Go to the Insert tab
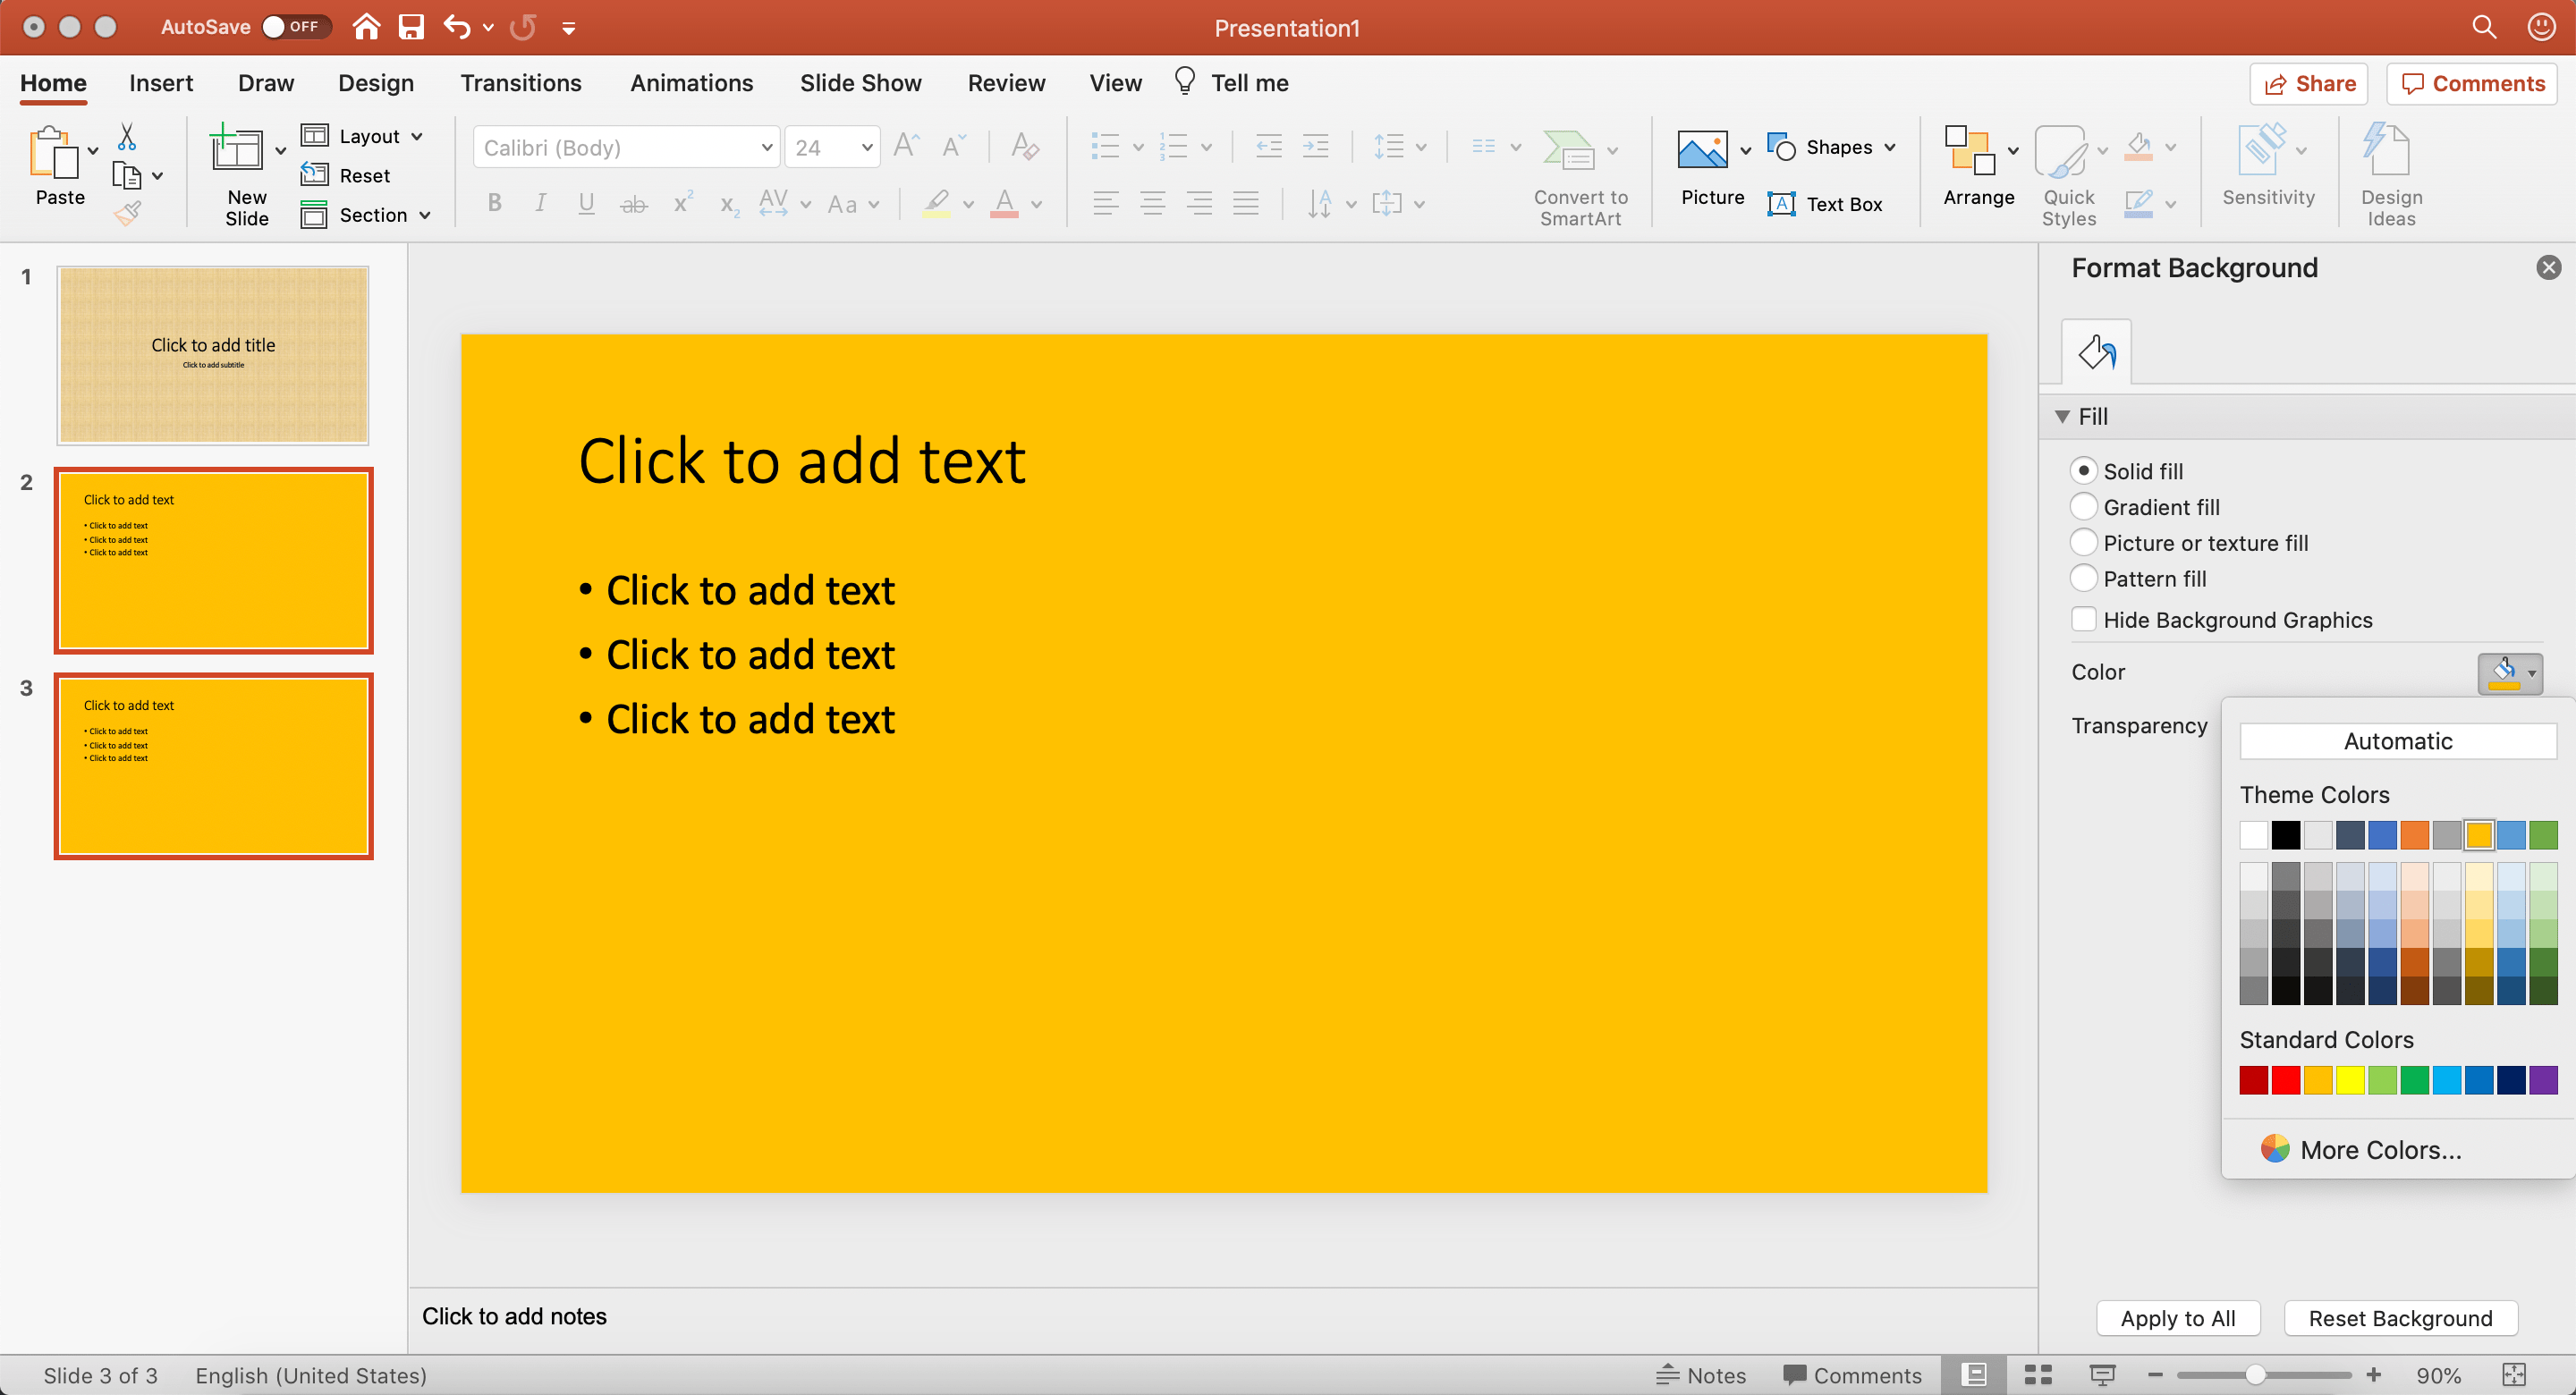The height and width of the screenshot is (1395, 2576). click(x=161, y=83)
